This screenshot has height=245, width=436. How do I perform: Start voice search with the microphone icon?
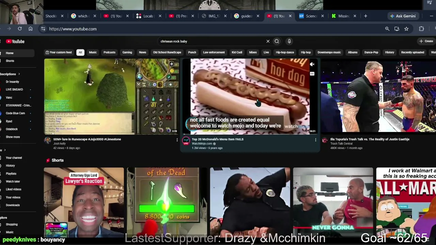[x=289, y=41]
